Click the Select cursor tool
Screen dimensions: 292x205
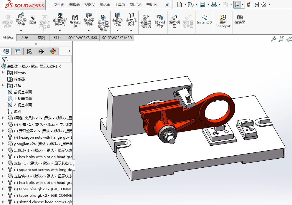pos(237,4)
